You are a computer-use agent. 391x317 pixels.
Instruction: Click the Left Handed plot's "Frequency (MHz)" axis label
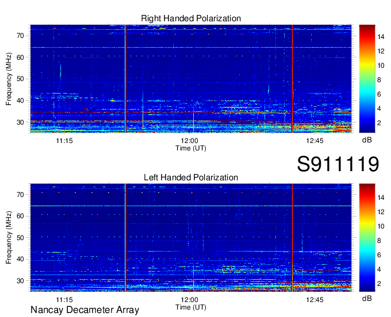point(9,238)
